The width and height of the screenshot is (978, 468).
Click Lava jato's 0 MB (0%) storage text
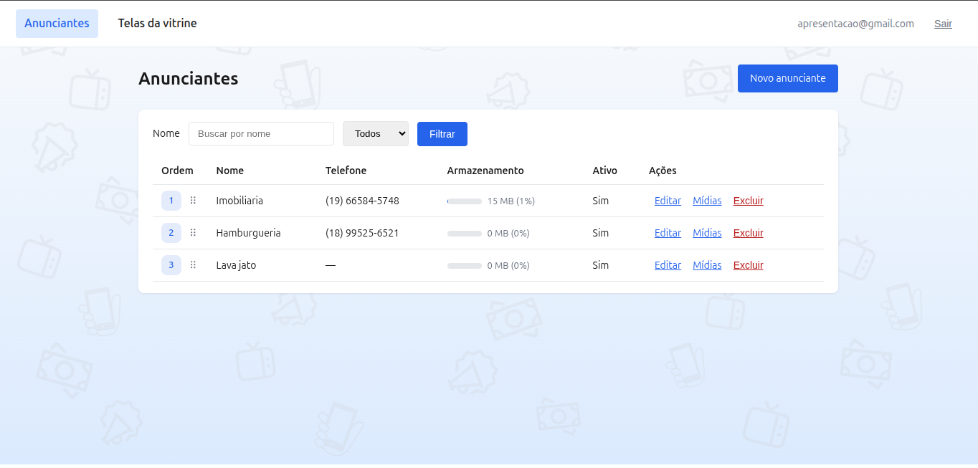[x=508, y=266]
